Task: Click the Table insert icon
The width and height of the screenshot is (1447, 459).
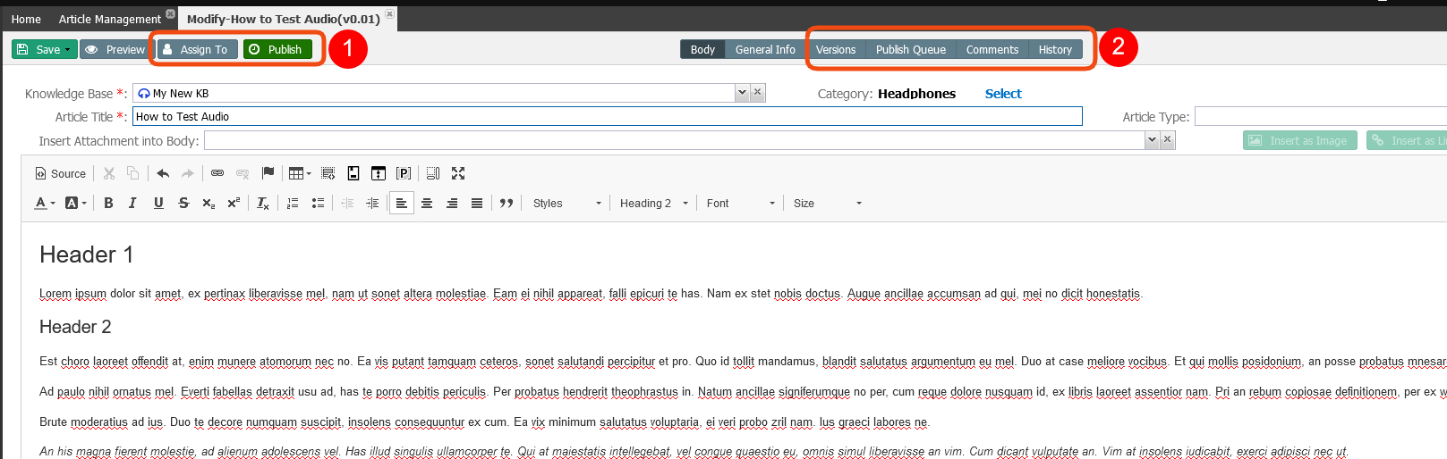Action: tap(296, 173)
